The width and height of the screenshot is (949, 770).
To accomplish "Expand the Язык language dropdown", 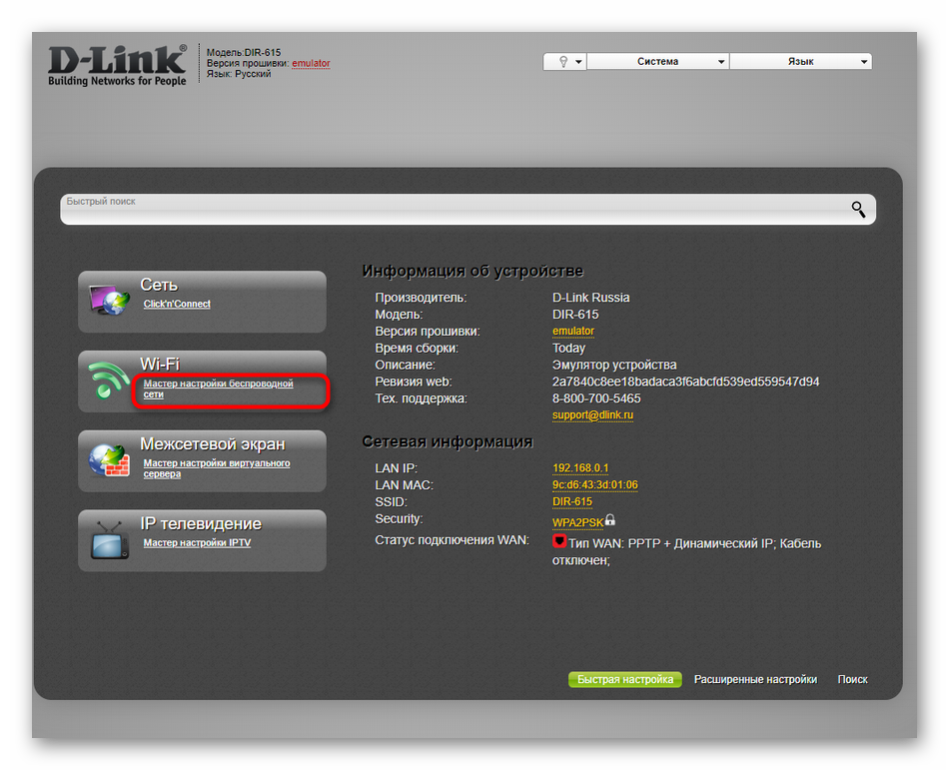I will 800,62.
